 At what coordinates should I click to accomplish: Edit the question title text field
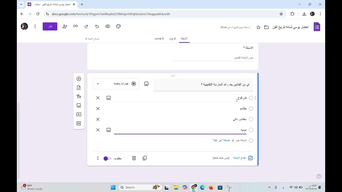click(203, 85)
